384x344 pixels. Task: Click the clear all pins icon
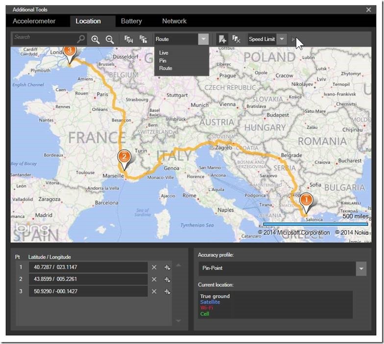pyautogui.click(x=236, y=39)
